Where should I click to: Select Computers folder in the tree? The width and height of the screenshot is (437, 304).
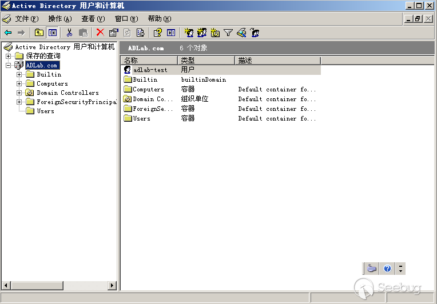pos(52,84)
